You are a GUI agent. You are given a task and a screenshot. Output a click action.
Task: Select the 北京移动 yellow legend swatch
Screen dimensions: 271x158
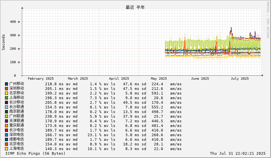point(7,94)
